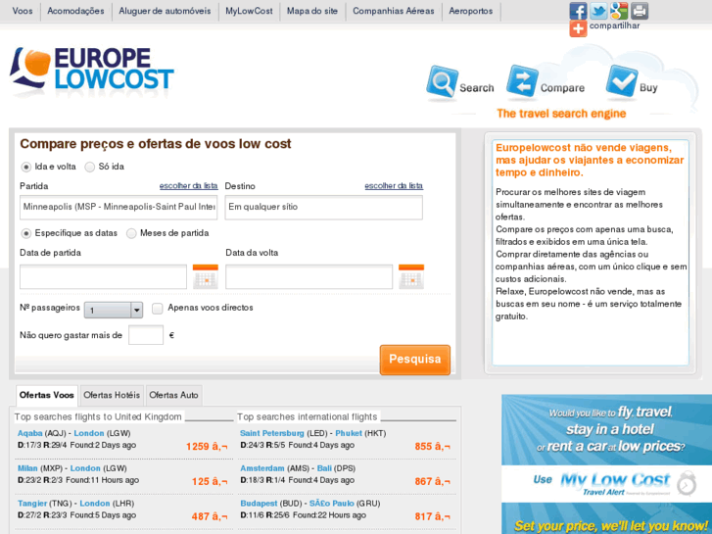
Task: Share page on Facebook icon
Action: [x=578, y=11]
